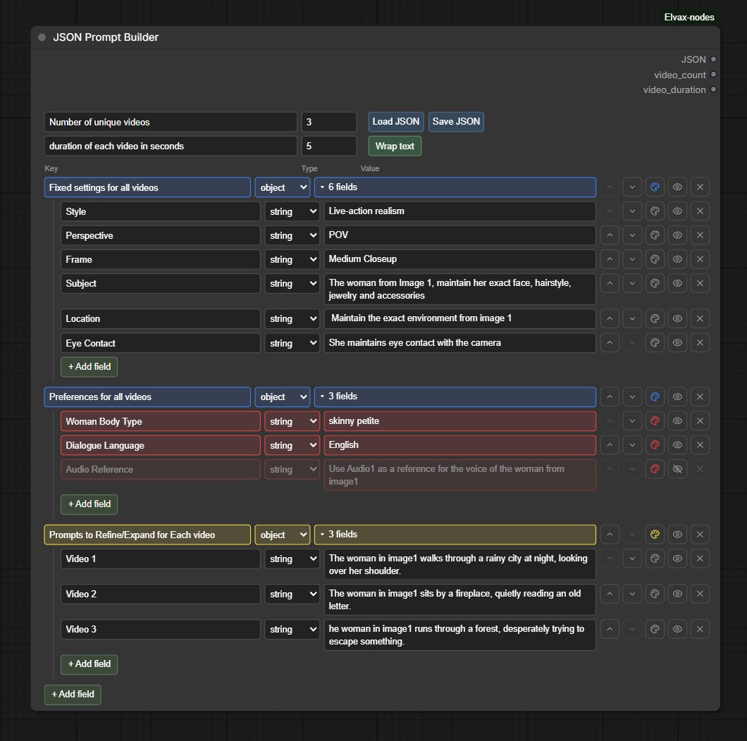Edit the Number of unique videos value
747x741 pixels.
[328, 122]
